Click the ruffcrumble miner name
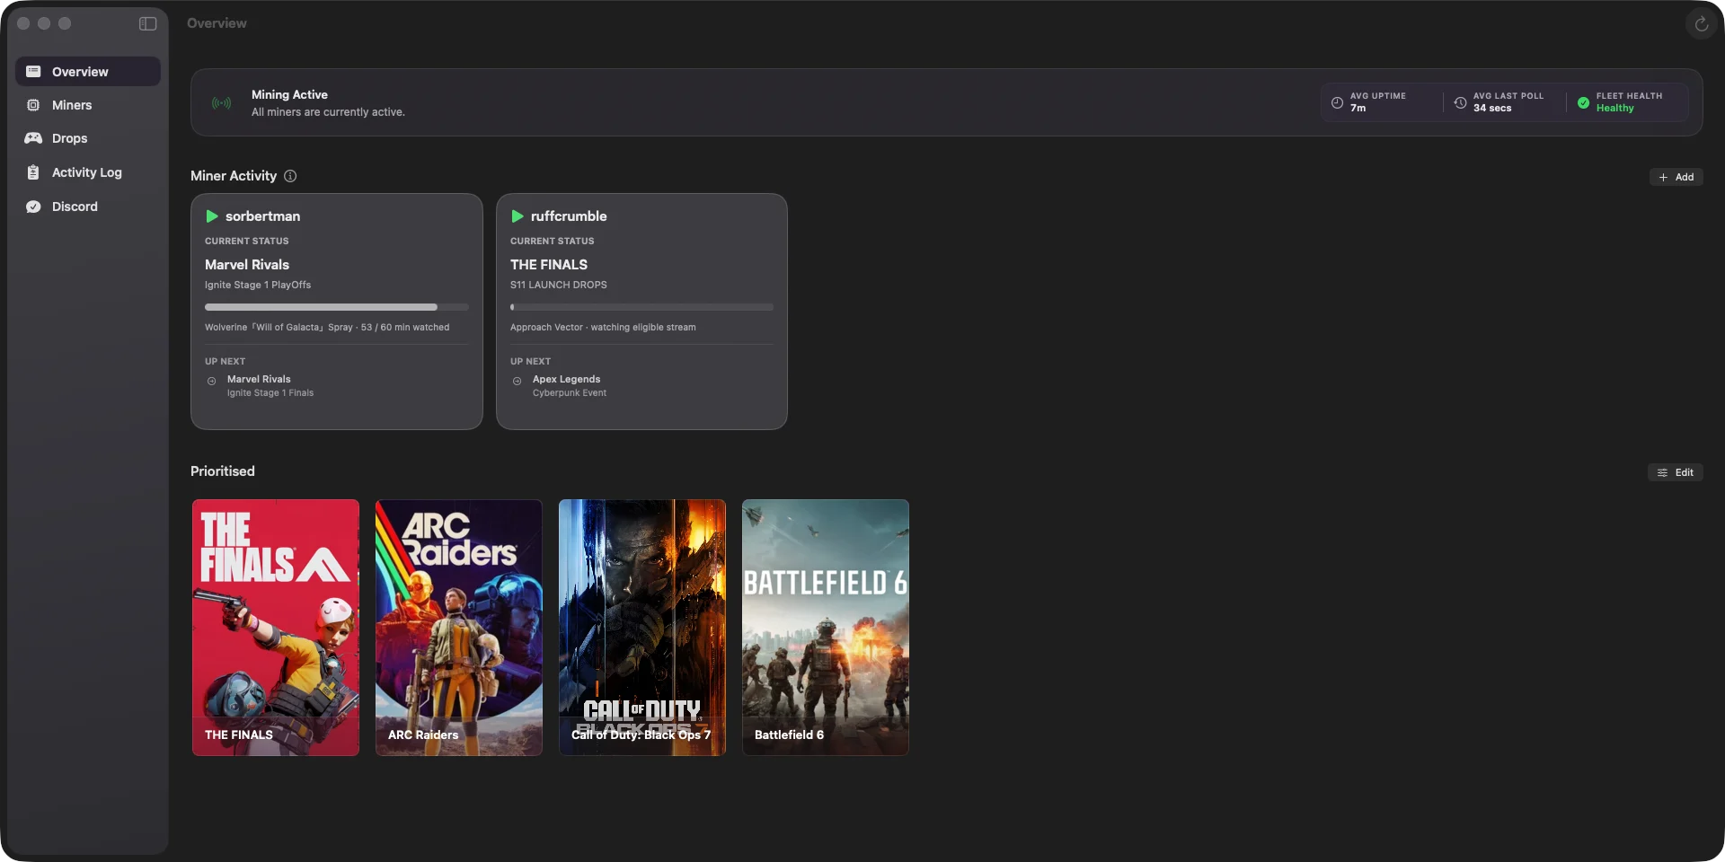Screen dimensions: 1725x862 (x=569, y=216)
